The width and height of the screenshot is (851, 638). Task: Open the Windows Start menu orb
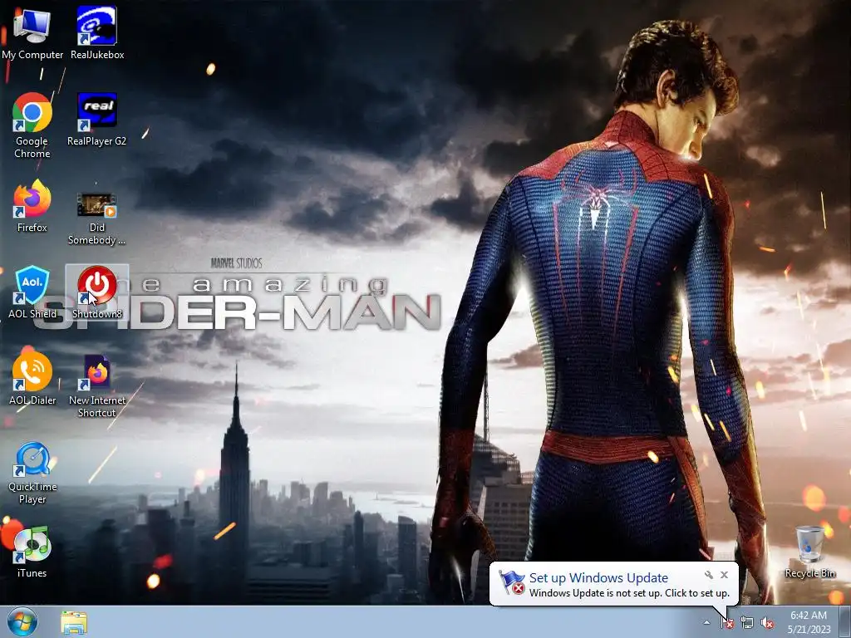22,622
